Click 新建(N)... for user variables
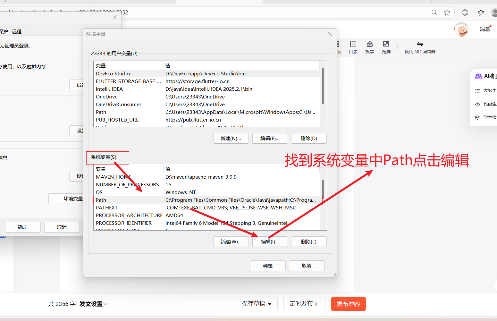The width and height of the screenshot is (497, 321). tap(231, 139)
